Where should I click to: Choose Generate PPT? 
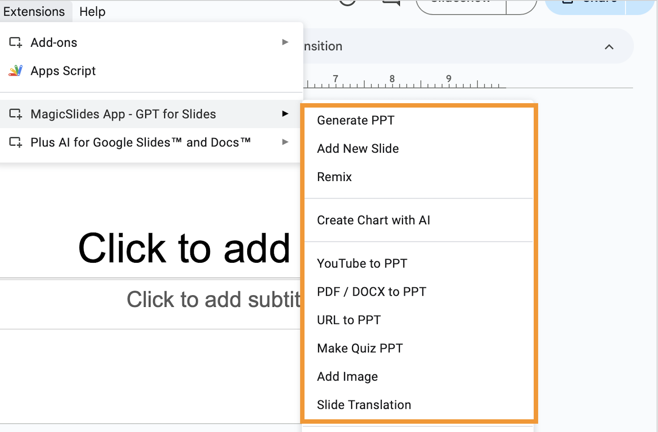[x=419, y=120]
